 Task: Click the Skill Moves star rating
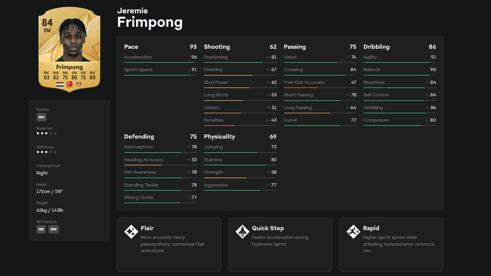coord(46,152)
